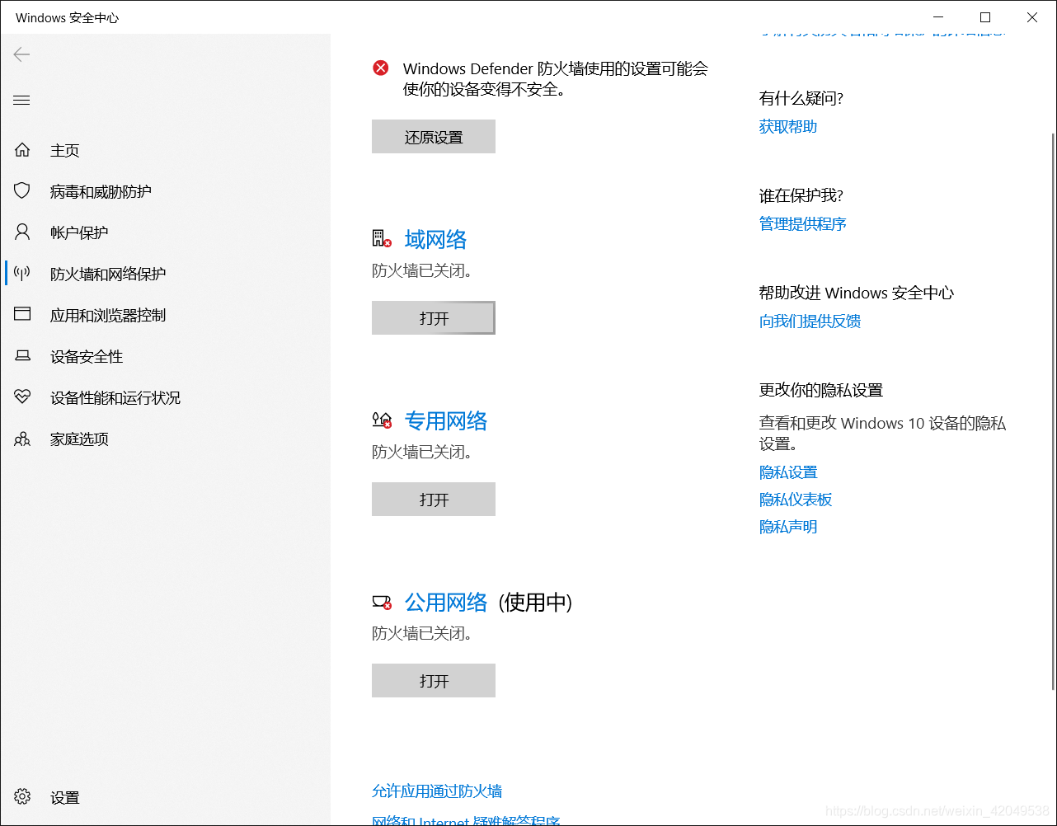This screenshot has height=826, width=1057.
Task: Click the 向我们提供反馈 link
Action: pyautogui.click(x=810, y=321)
